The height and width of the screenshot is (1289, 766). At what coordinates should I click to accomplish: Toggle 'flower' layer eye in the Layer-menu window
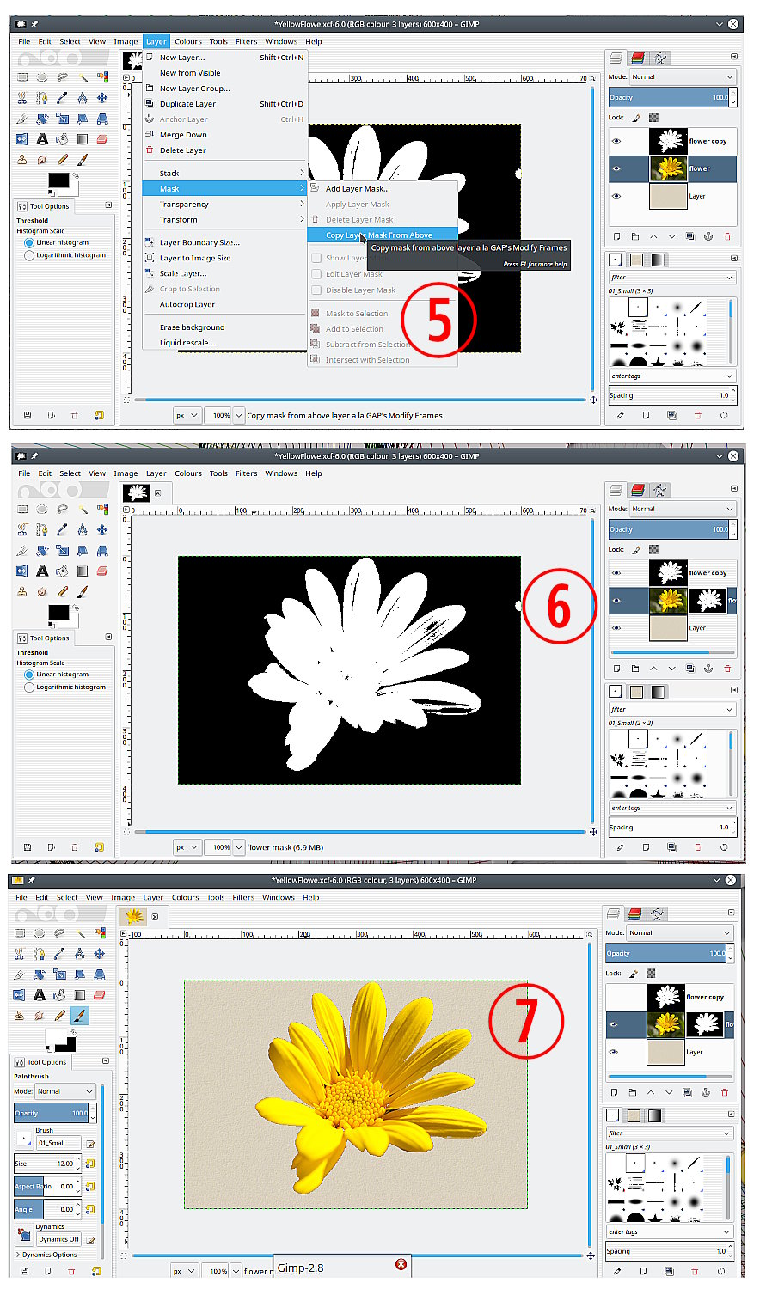click(616, 168)
